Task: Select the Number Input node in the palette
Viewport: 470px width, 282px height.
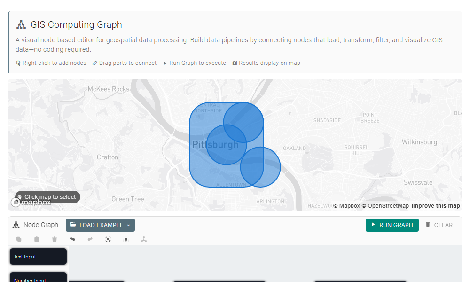Action: point(38,278)
